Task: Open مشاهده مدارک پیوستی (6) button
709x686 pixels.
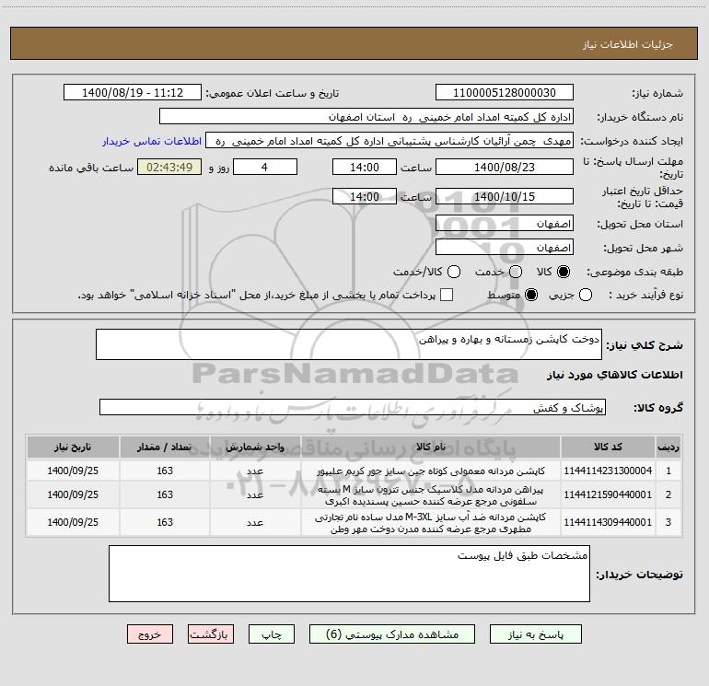Action: pos(392,634)
